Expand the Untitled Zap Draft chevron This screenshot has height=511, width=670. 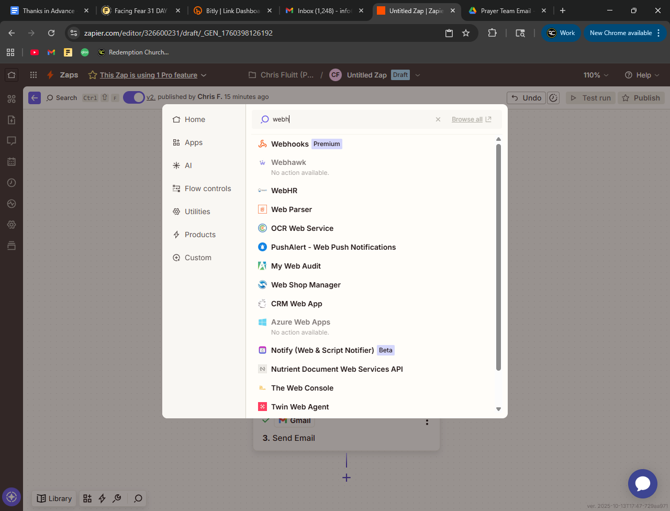tap(418, 75)
